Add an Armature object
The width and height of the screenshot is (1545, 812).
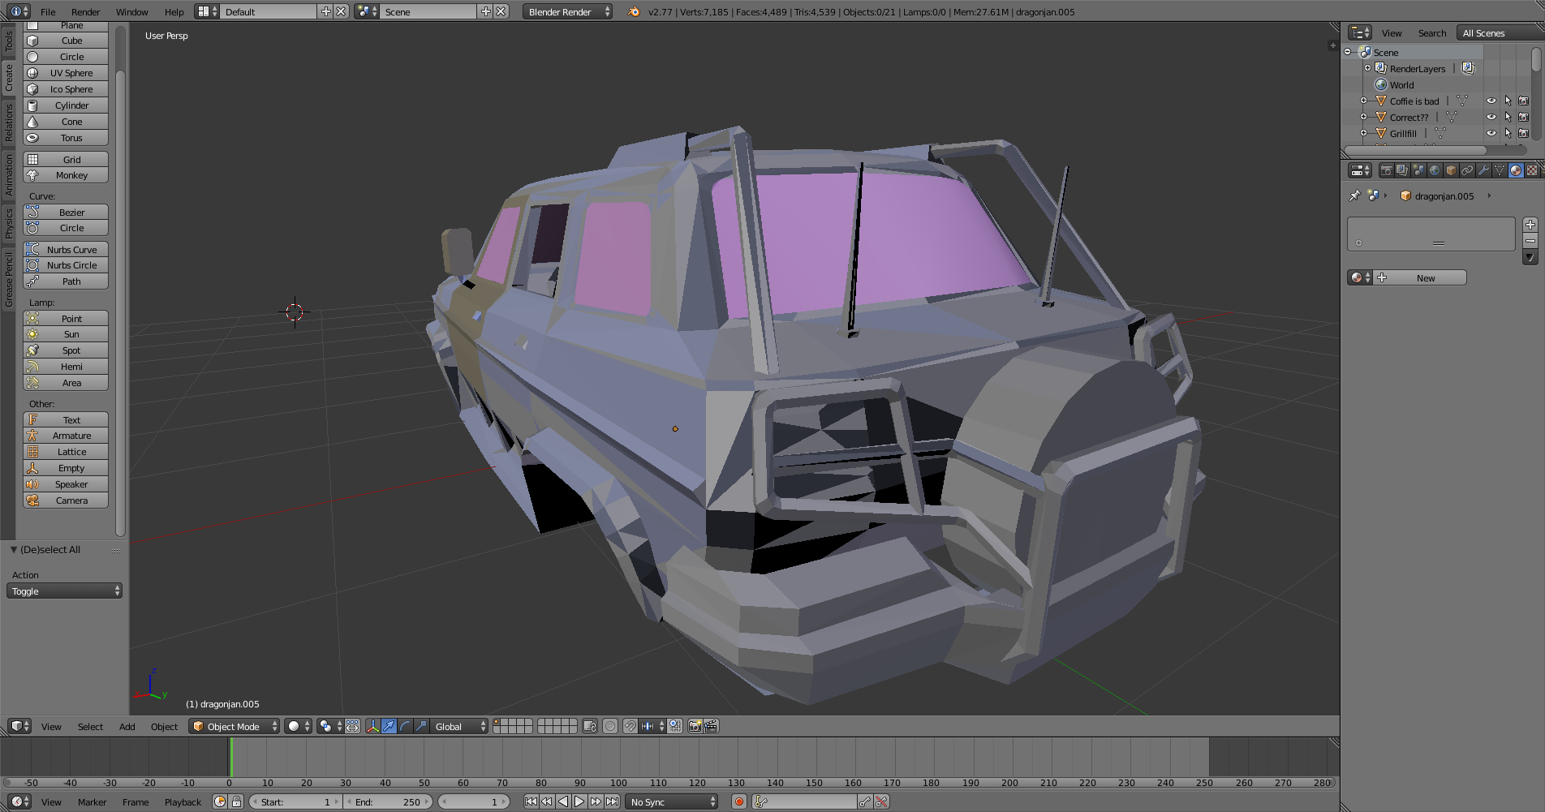tap(66, 436)
